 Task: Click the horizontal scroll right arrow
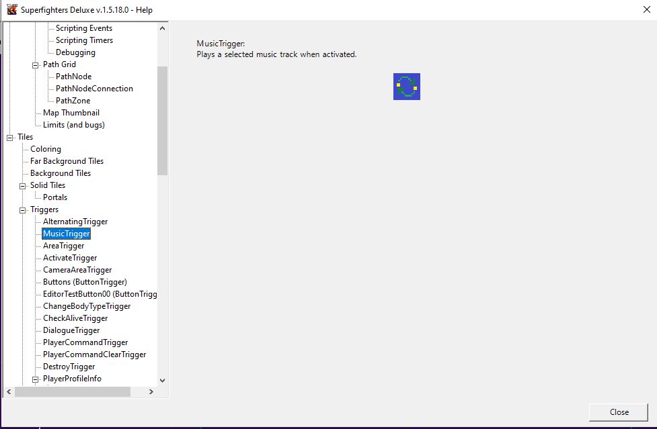(x=151, y=392)
